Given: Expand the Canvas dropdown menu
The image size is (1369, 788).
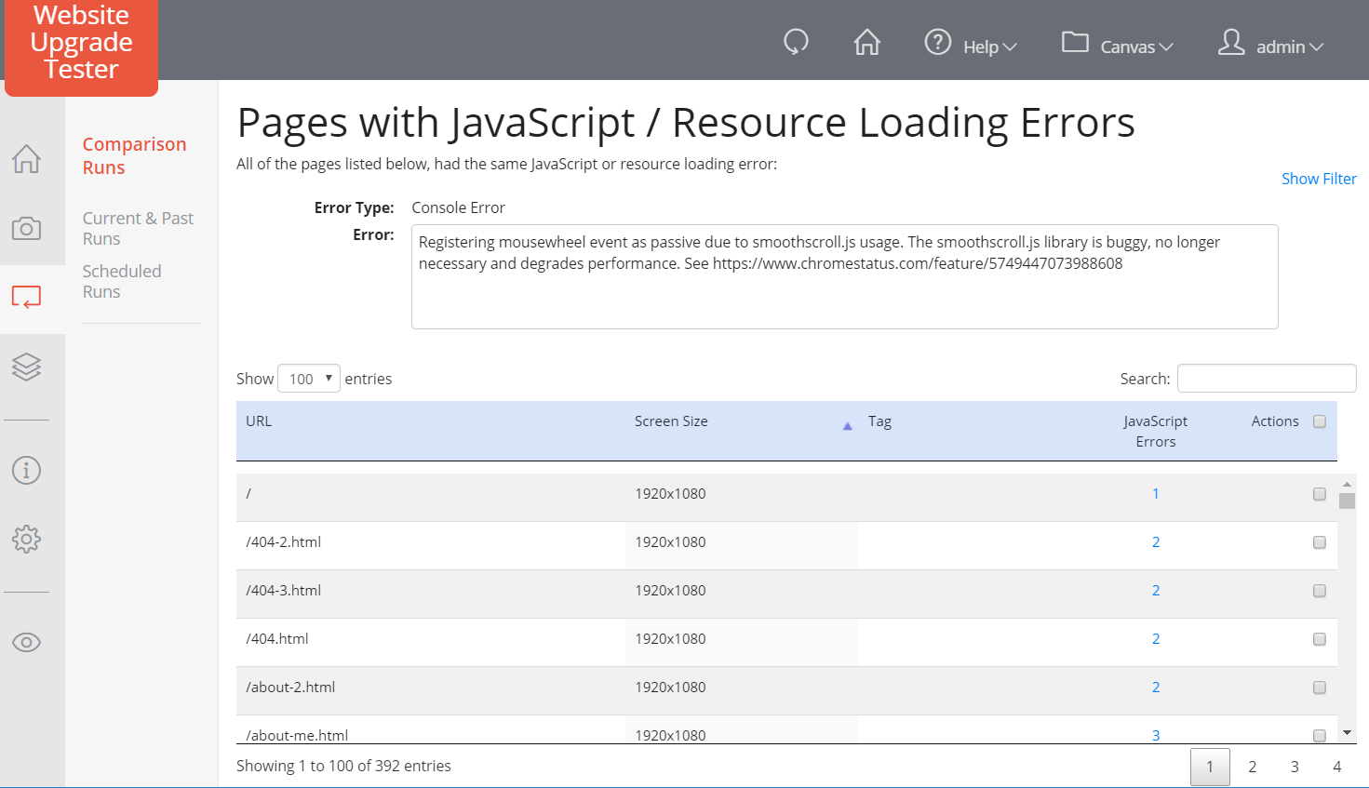Looking at the screenshot, I should point(1136,47).
